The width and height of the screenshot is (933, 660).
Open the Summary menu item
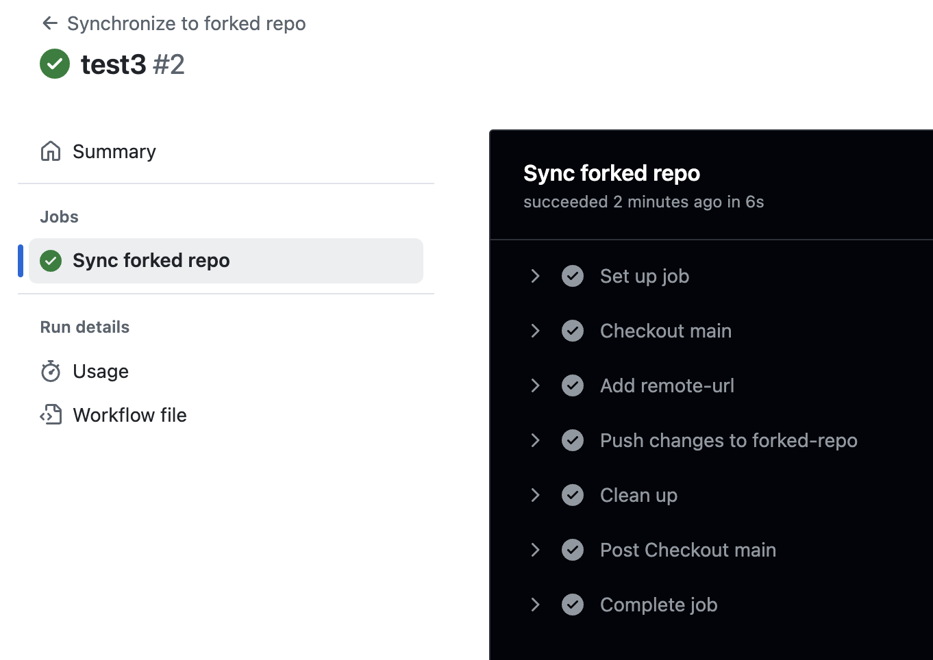[x=114, y=151]
